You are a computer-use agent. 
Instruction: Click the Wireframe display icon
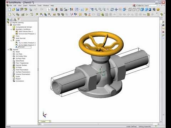coord(130,10)
